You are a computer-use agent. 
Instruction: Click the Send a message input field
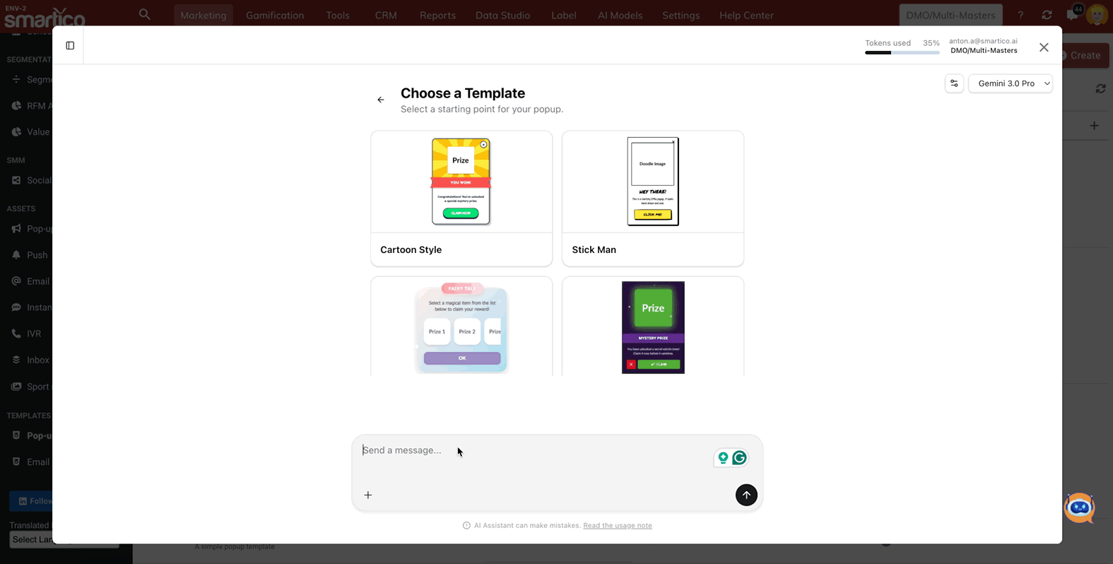530,451
